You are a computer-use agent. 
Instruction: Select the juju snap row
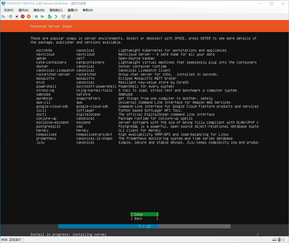pos(148,143)
